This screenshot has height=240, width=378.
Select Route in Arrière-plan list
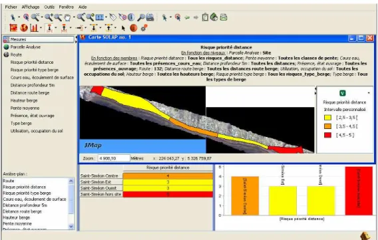(9, 181)
